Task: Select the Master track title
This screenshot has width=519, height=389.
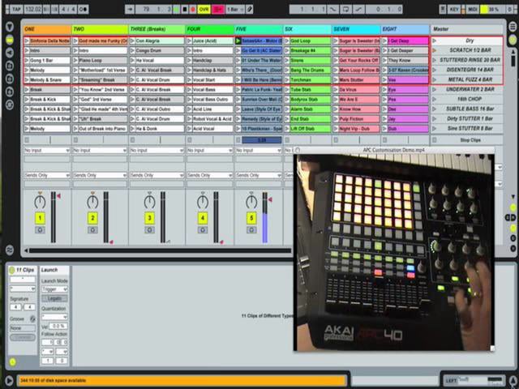Action: coord(466,29)
